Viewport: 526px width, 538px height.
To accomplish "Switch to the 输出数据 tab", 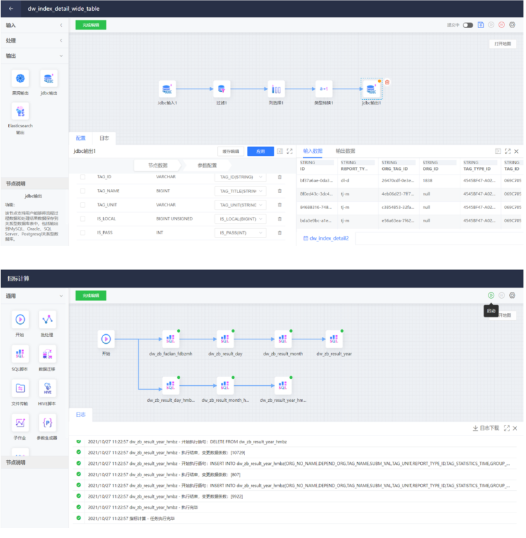I will coord(345,151).
